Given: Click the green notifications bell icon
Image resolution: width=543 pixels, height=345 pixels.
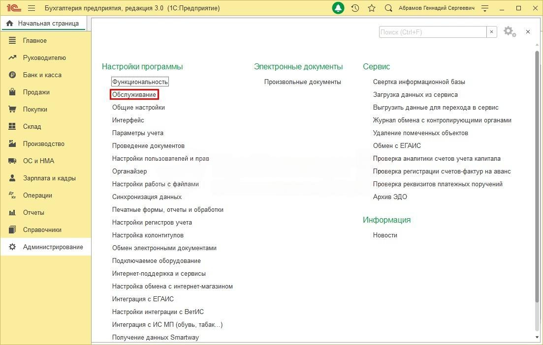Looking at the screenshot, I should pyautogui.click(x=338, y=8).
